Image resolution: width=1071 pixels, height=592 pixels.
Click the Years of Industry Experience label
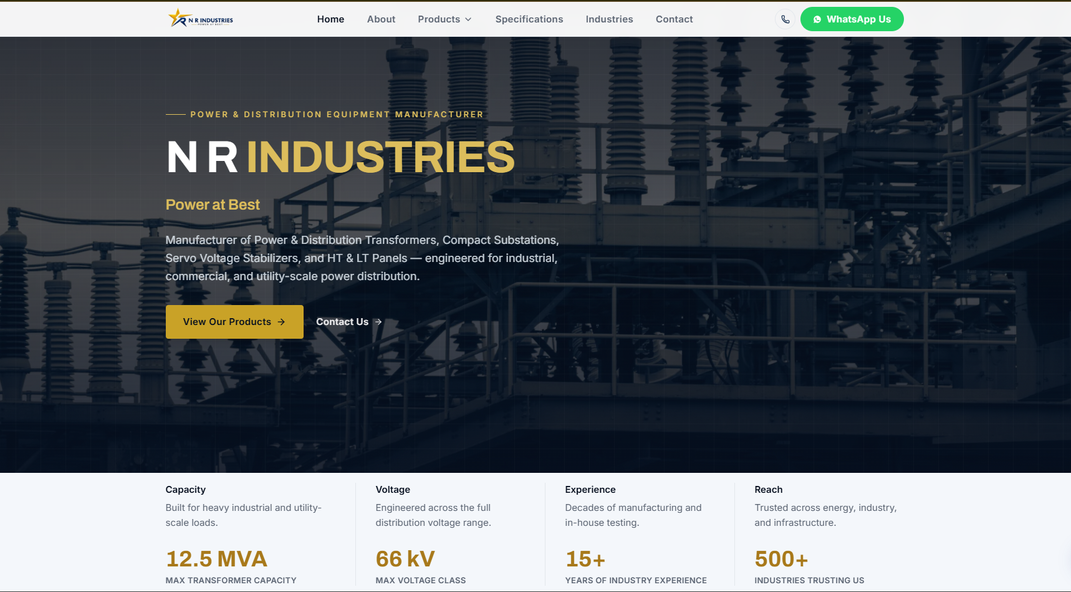pyautogui.click(x=636, y=580)
